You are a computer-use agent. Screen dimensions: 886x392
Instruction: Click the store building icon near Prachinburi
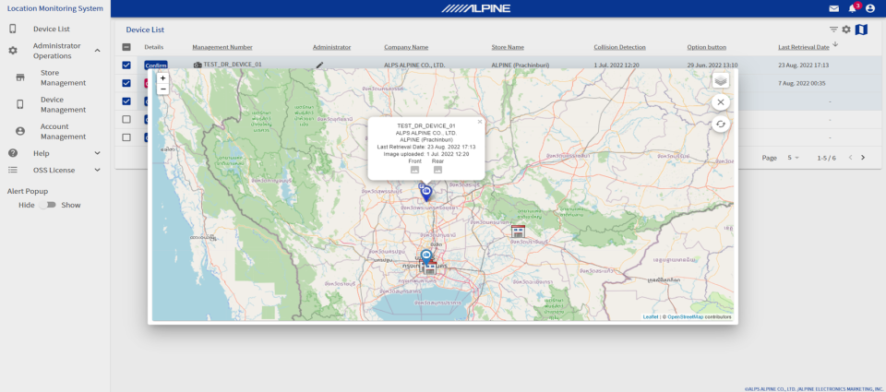click(518, 231)
